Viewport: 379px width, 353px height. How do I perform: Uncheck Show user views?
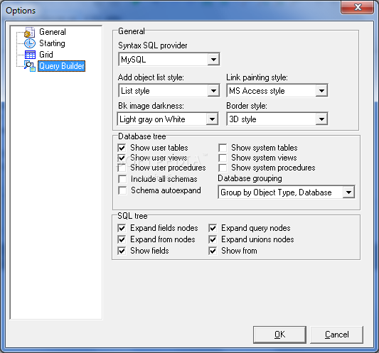122,158
